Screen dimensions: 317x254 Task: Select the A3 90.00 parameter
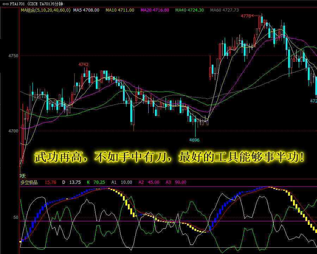176,182
